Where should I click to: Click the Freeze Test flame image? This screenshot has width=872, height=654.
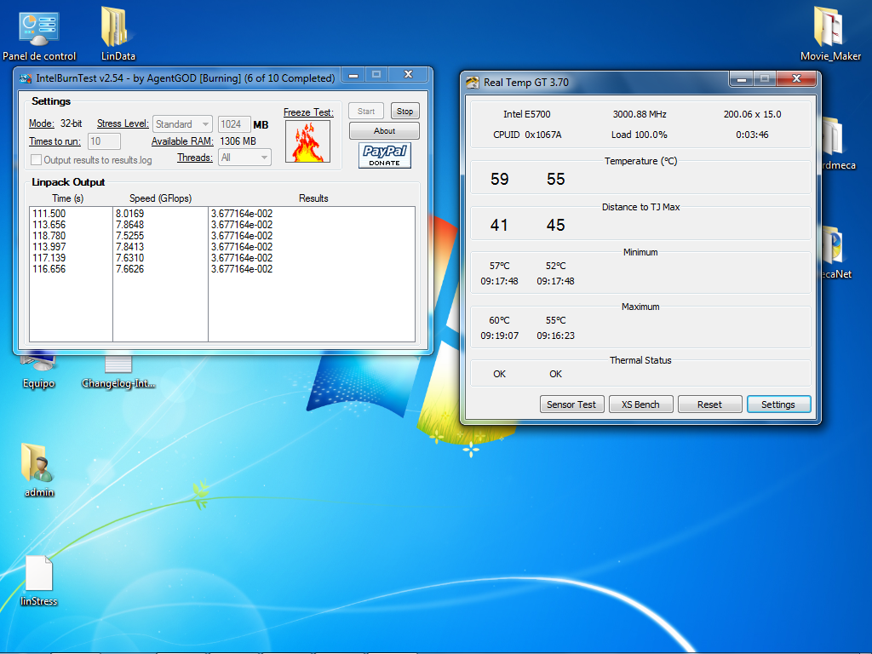[x=307, y=141]
